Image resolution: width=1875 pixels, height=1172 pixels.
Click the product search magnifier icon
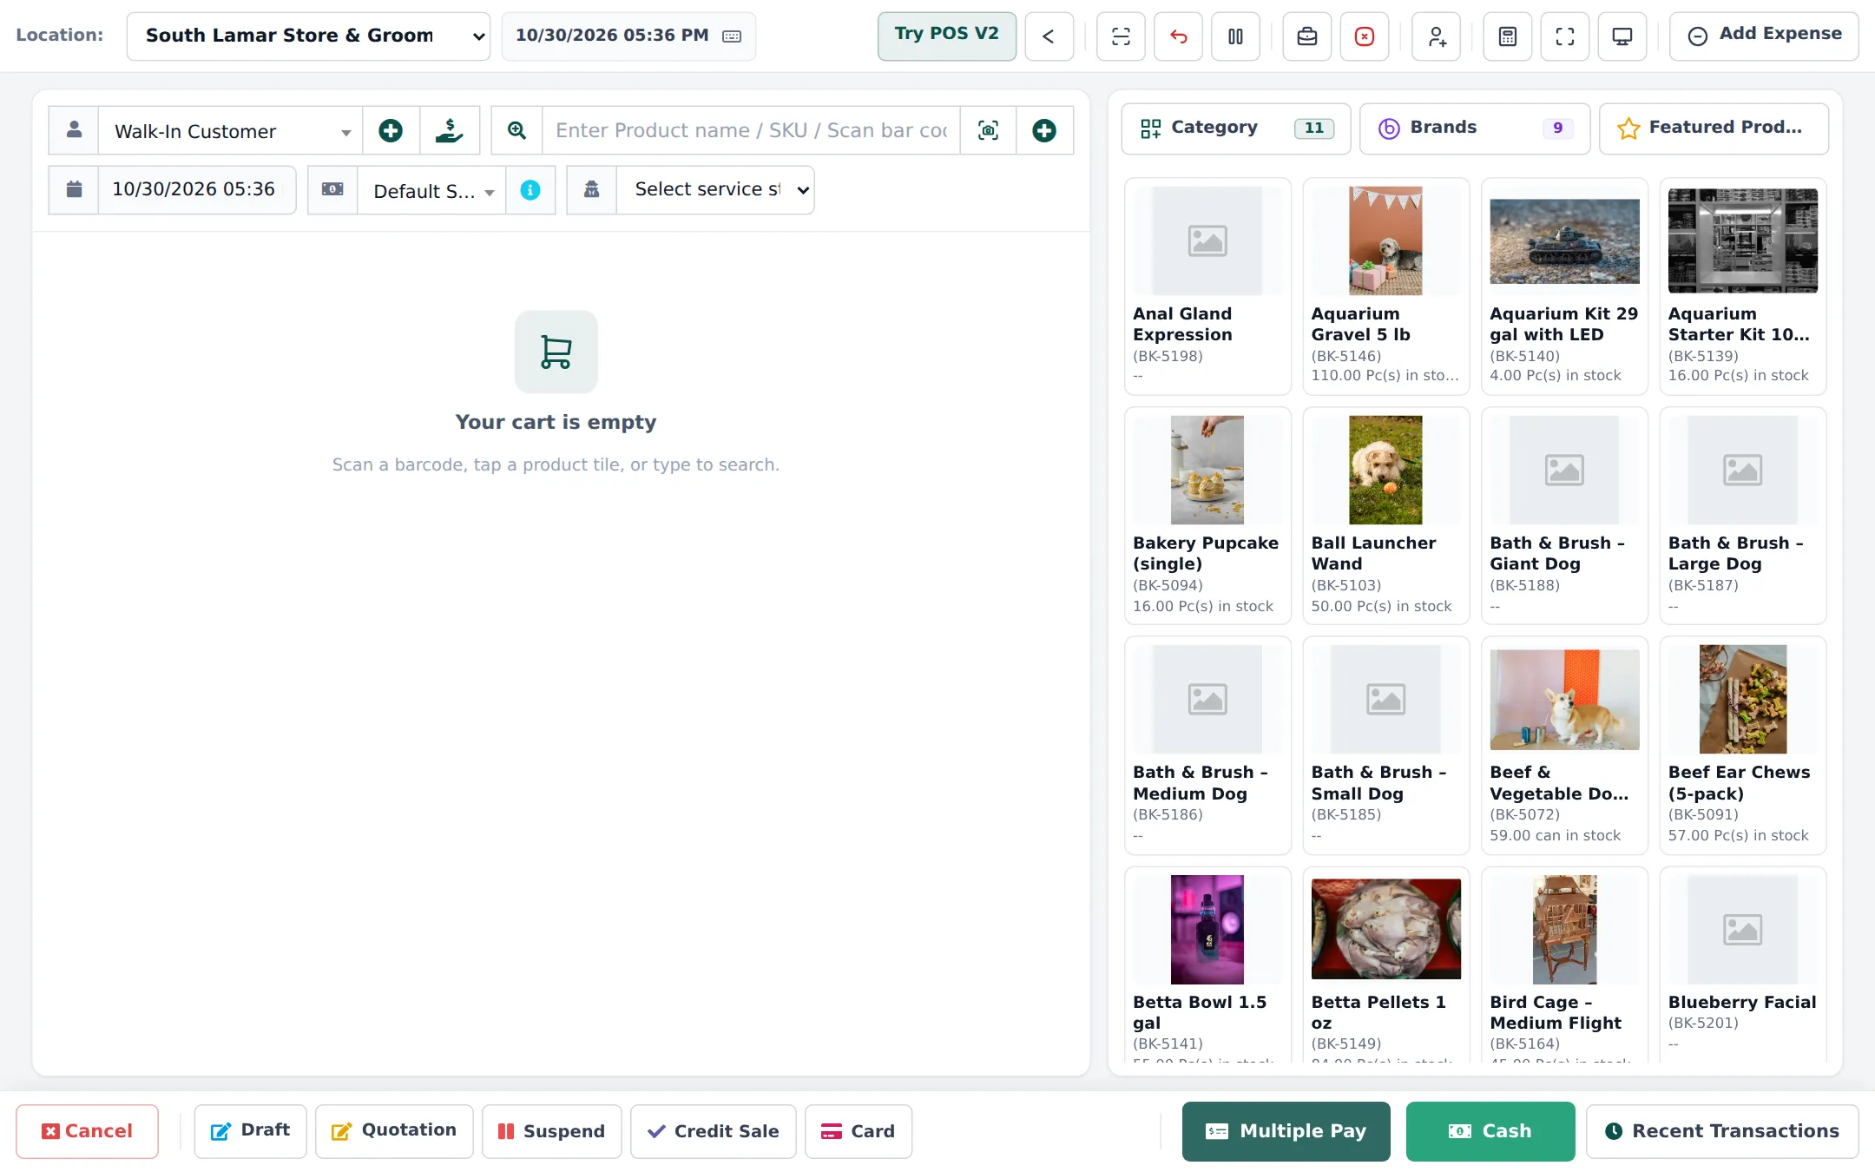[516, 130]
